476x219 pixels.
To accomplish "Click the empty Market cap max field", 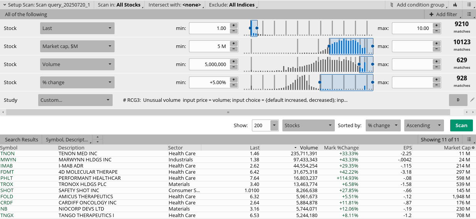I will (412, 46).
